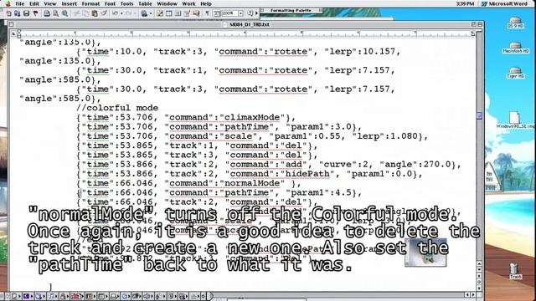Click the Web Page Preview magnifier icon
This screenshot has height=301, width=536.
pyautogui.click(x=64, y=13)
